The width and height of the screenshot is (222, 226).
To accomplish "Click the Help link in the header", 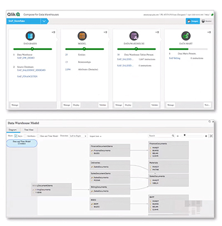I will click(207, 14).
